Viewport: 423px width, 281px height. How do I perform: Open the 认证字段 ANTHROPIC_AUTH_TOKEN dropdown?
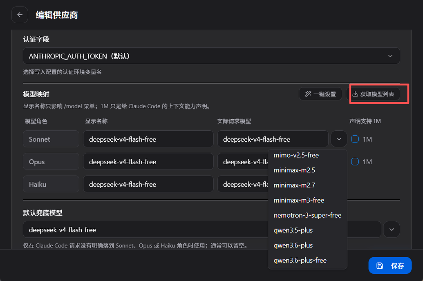(211, 56)
